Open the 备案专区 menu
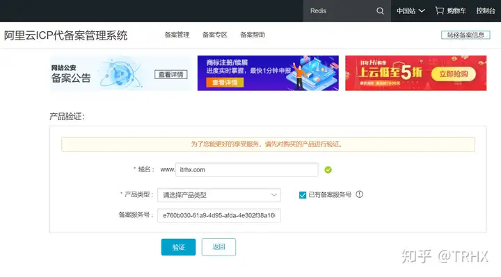 coord(215,35)
